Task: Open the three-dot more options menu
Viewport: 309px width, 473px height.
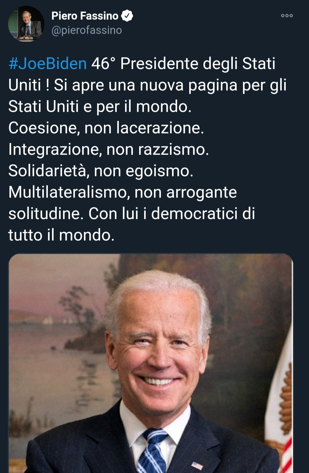Action: tap(287, 15)
